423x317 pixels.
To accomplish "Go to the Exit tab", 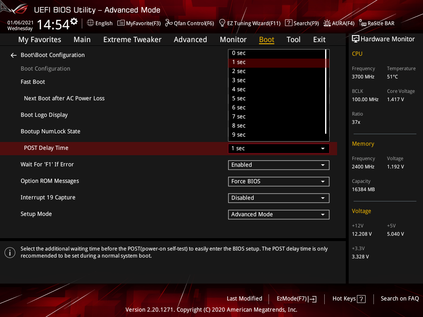I will (319, 40).
